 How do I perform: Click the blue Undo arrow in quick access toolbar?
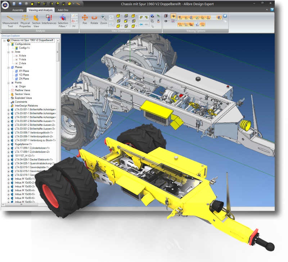pyautogui.click(x=20, y=4)
